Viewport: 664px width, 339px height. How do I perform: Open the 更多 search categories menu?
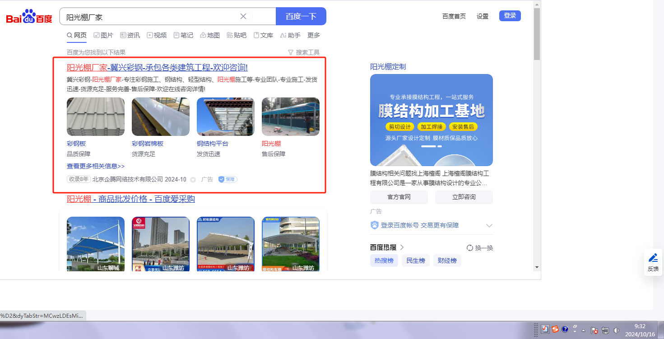(x=314, y=35)
